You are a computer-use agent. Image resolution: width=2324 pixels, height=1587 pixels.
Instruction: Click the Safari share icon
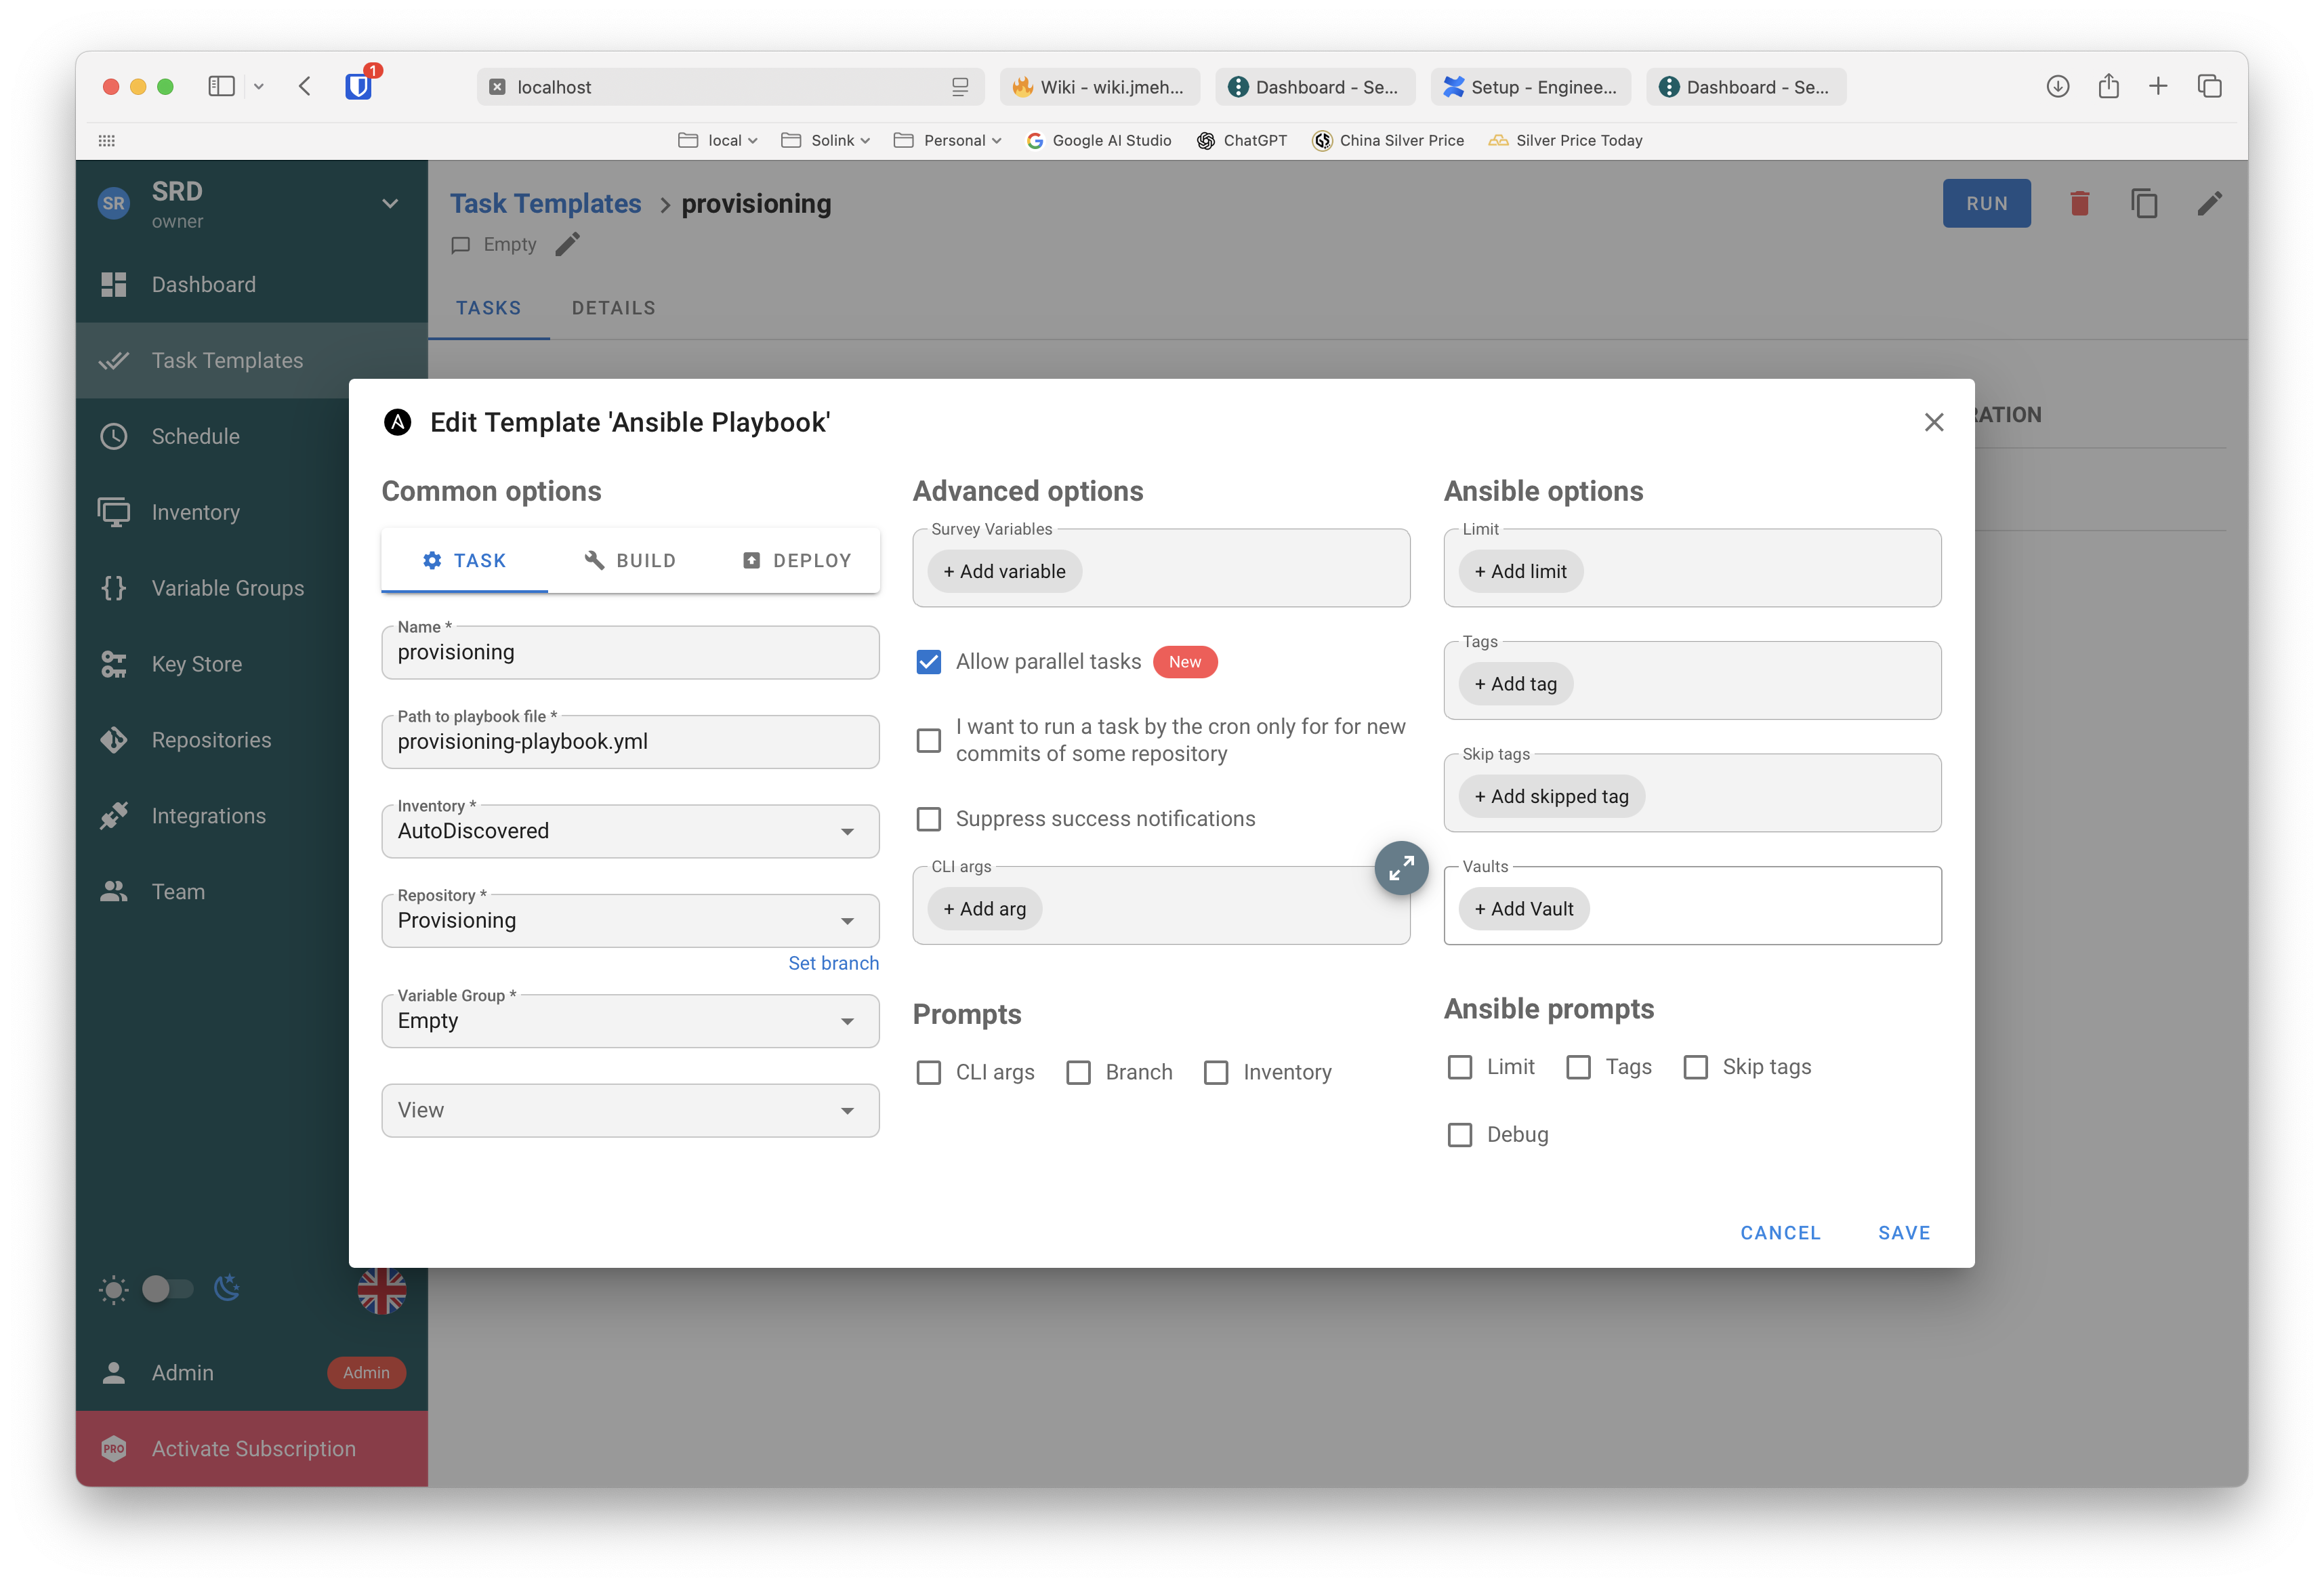coord(2108,87)
